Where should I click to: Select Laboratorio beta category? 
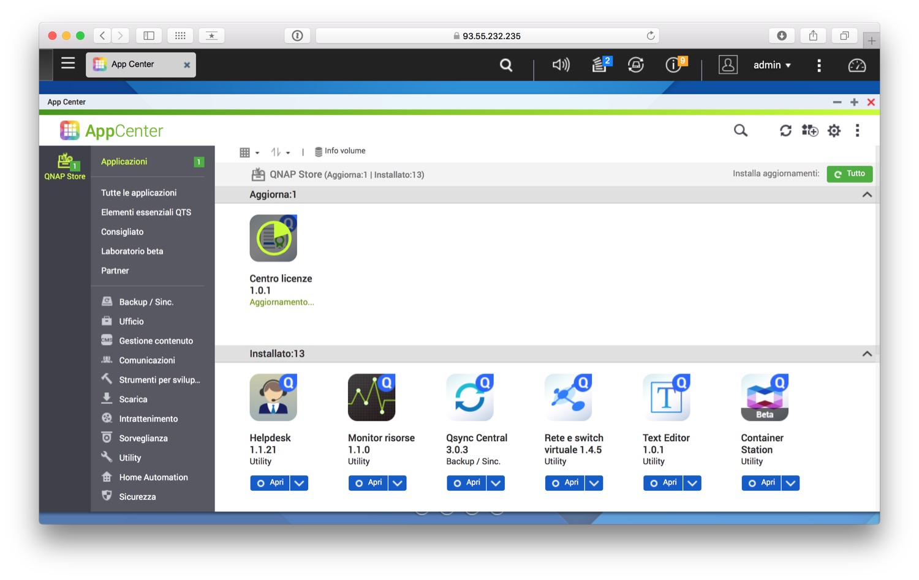132,251
